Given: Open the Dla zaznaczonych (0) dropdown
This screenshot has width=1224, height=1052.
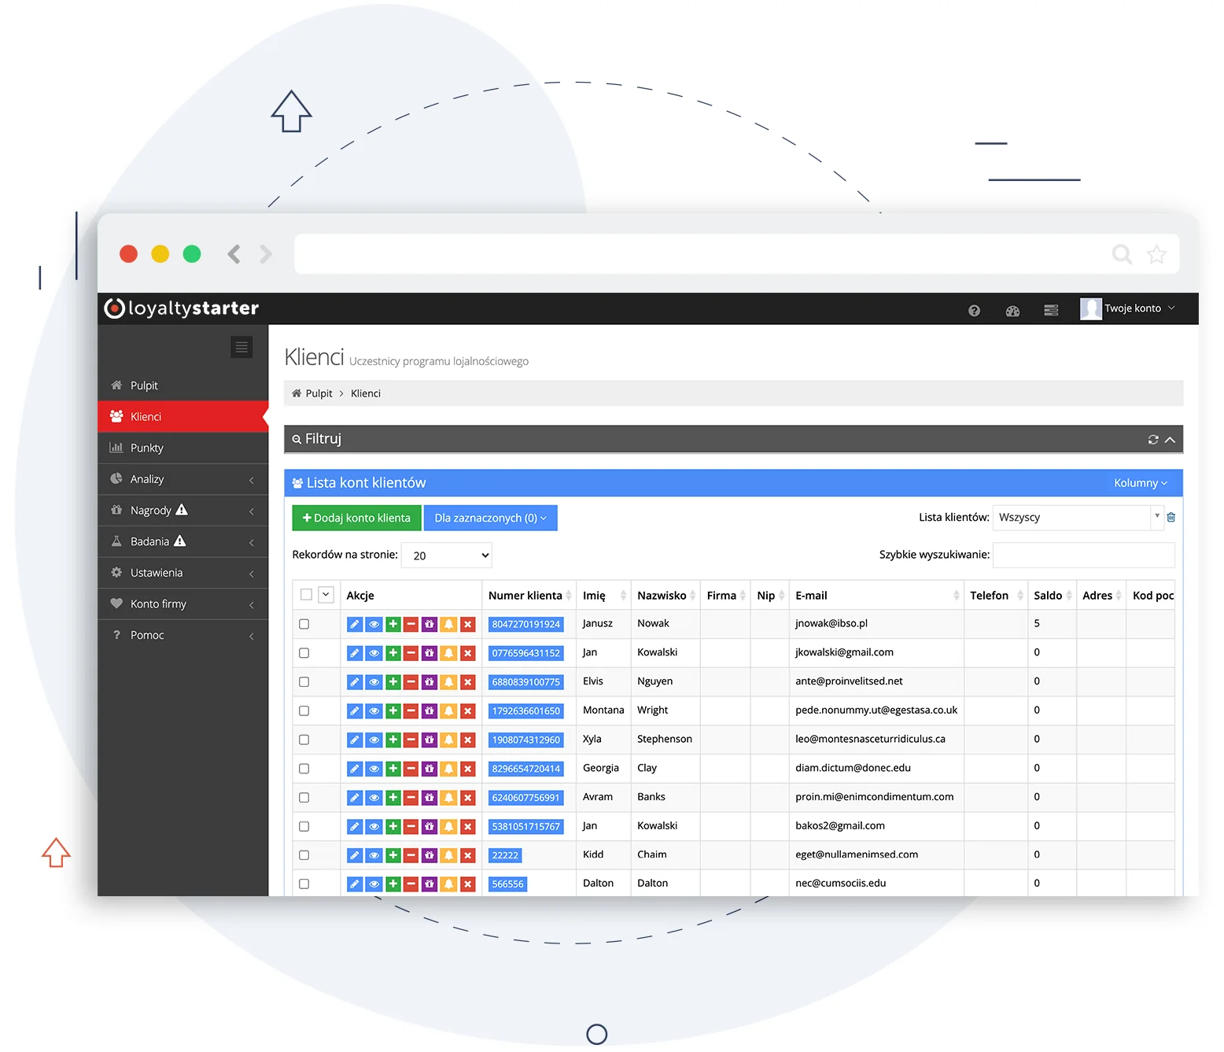Looking at the screenshot, I should [491, 518].
